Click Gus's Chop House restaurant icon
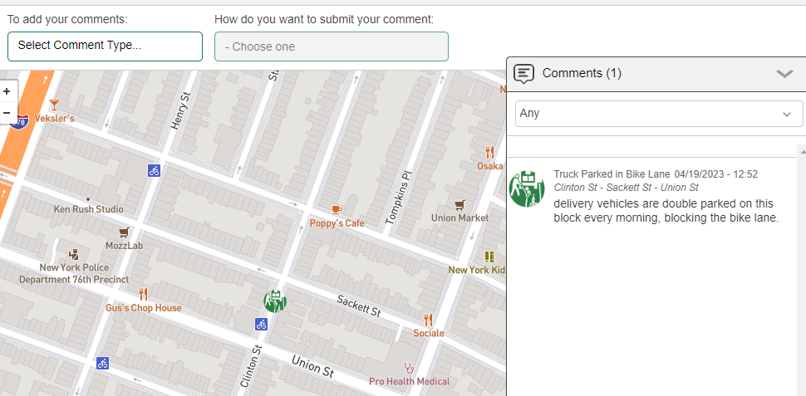The height and width of the screenshot is (396, 806). 144,295
